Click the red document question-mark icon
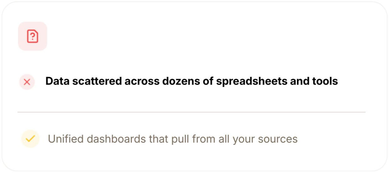Screen dimensions: 389x173 (x=33, y=36)
